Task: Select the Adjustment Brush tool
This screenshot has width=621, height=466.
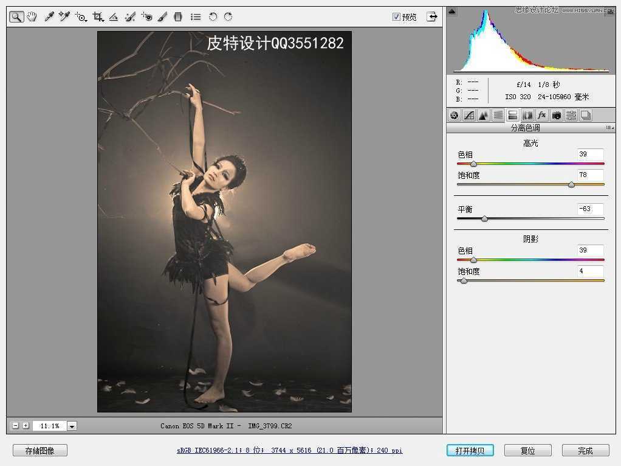Action: coord(162,16)
